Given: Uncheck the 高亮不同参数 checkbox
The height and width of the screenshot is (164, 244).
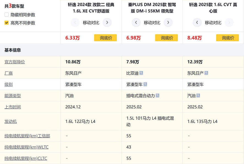Looking at the screenshot, I should point(7,23).
